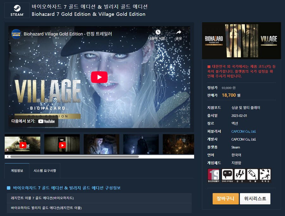This screenshot has width=285, height=216.
Task: Click the drugs rating syringe icon
Action: click(253, 176)
